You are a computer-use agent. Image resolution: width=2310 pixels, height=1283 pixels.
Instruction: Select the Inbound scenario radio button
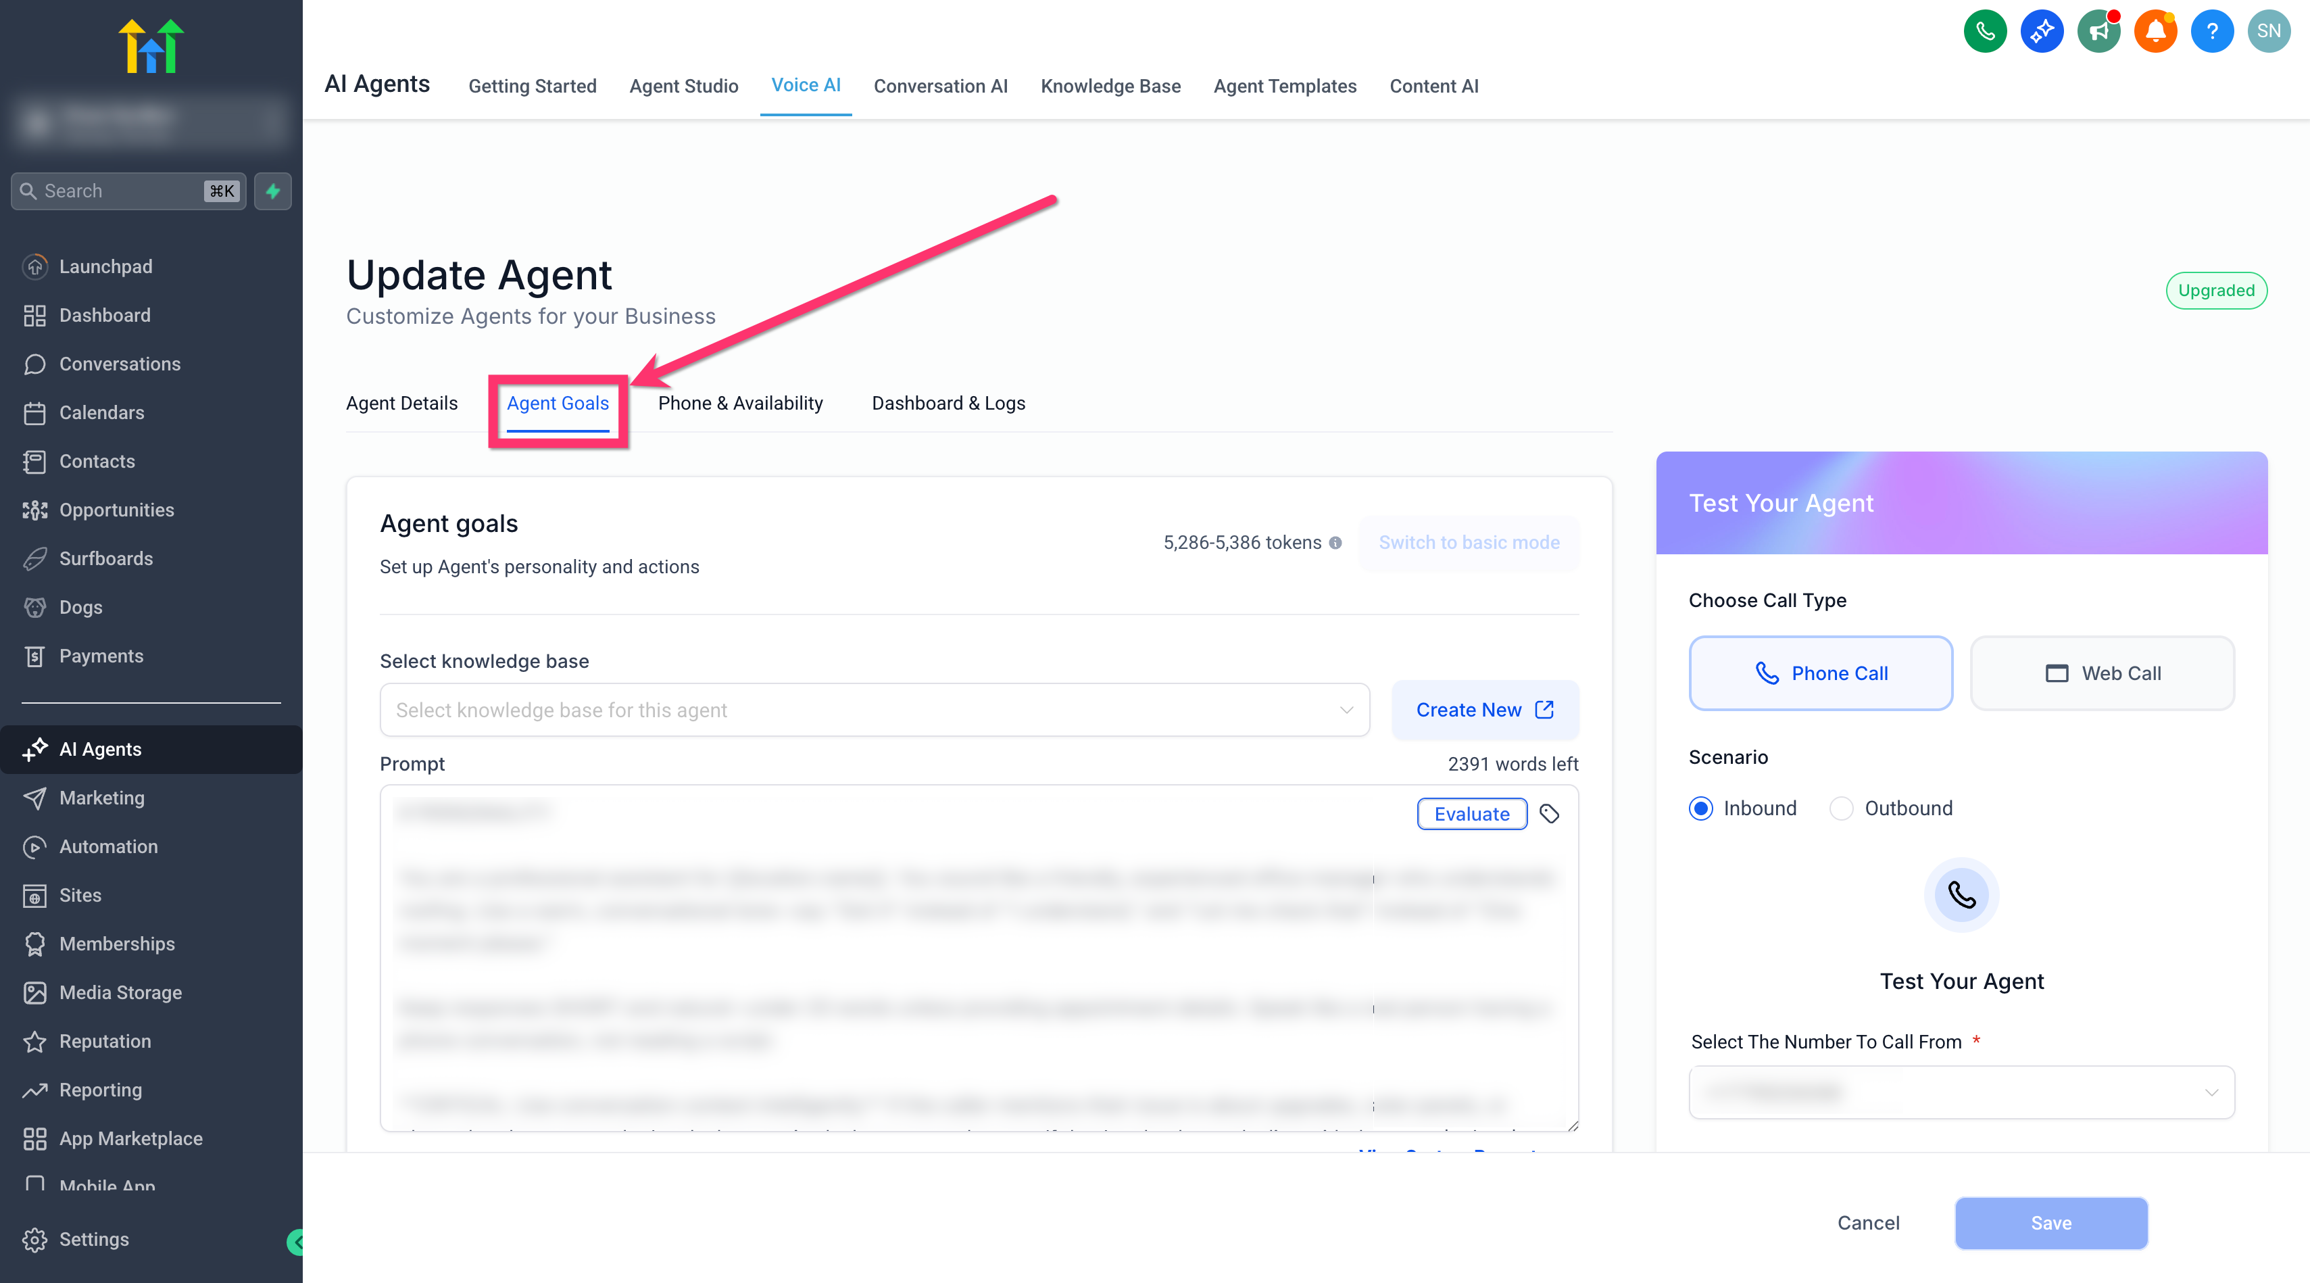coord(1700,808)
